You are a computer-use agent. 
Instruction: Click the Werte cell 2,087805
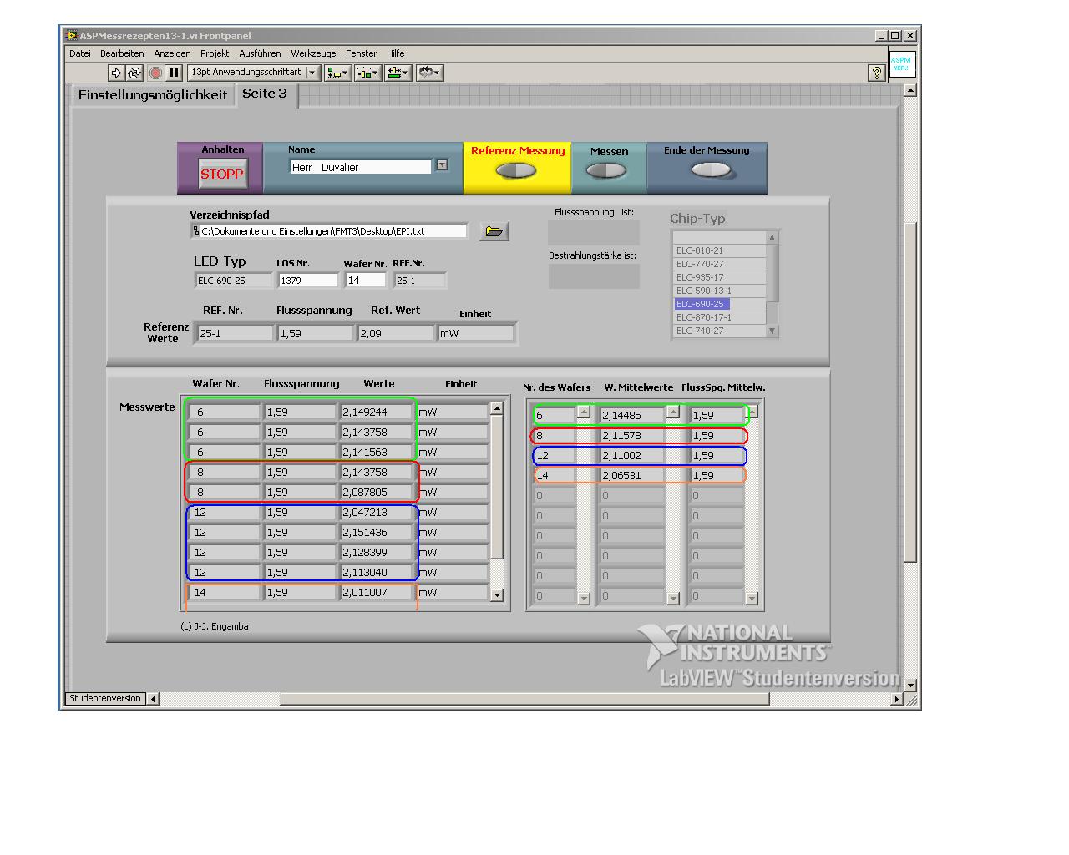[377, 492]
